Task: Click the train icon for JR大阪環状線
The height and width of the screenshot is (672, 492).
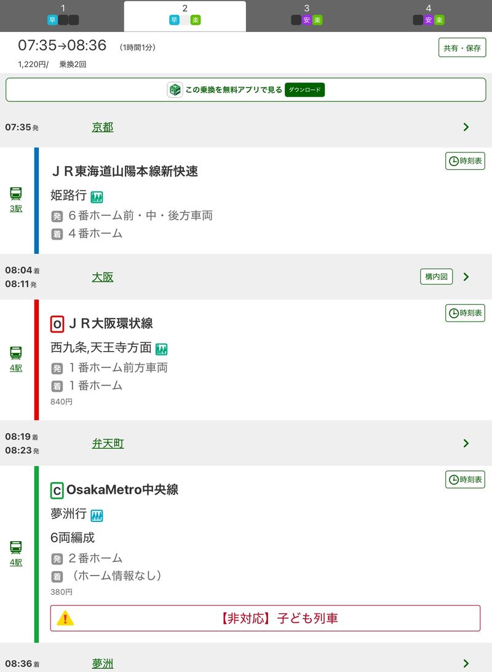Action: tap(16, 353)
